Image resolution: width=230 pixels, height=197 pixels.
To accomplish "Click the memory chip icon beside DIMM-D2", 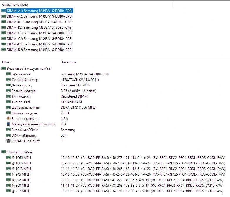I will point(4,50).
